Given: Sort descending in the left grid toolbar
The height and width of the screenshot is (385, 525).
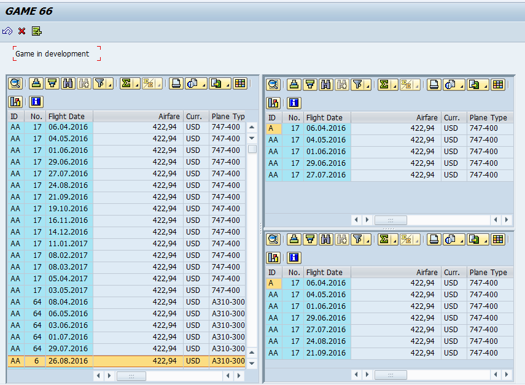Looking at the screenshot, I should [52, 84].
